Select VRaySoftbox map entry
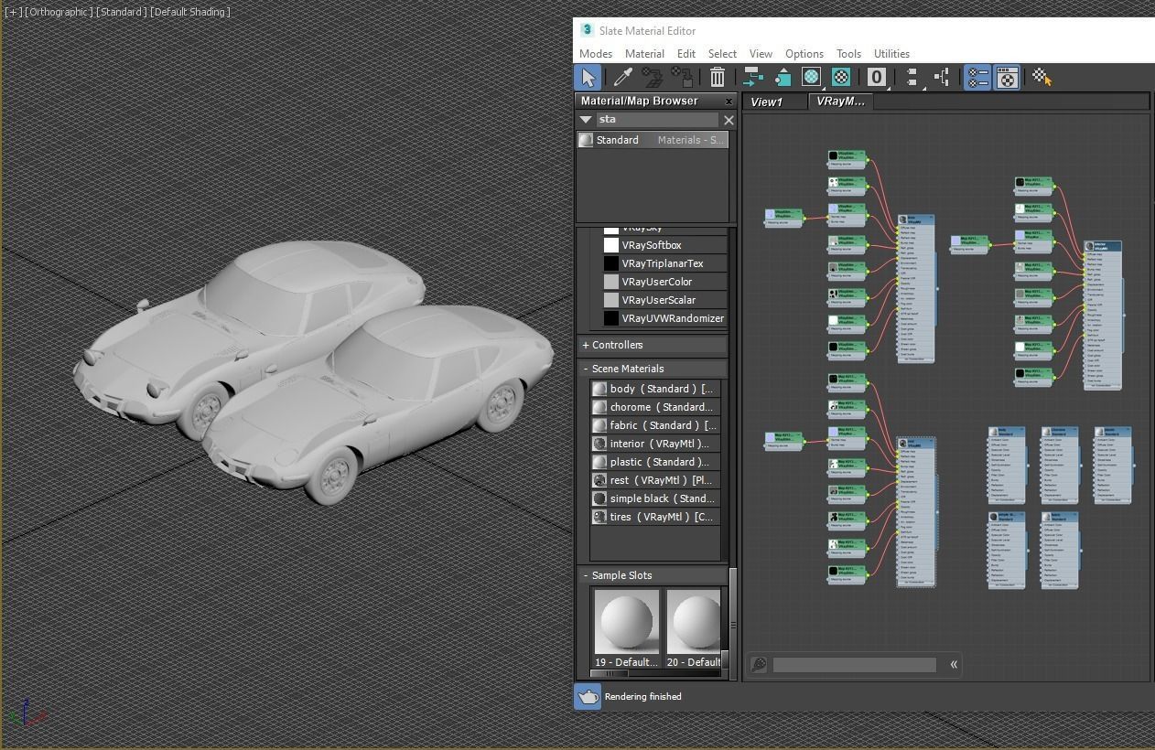Viewport: 1155px width, 750px height. coord(664,245)
